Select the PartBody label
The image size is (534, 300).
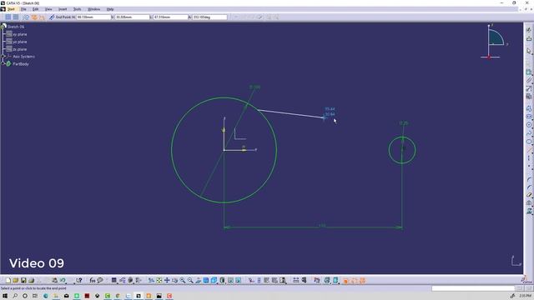[21, 64]
